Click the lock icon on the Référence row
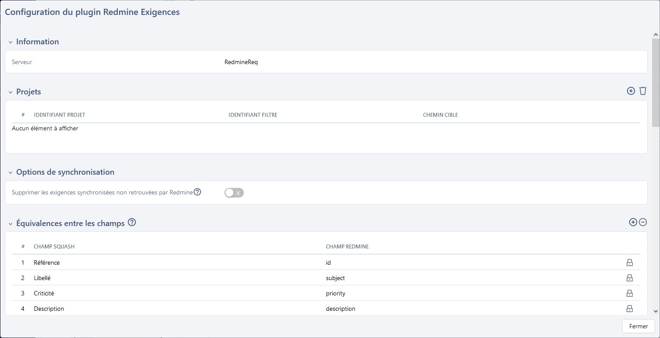This screenshot has width=660, height=338. click(x=630, y=262)
